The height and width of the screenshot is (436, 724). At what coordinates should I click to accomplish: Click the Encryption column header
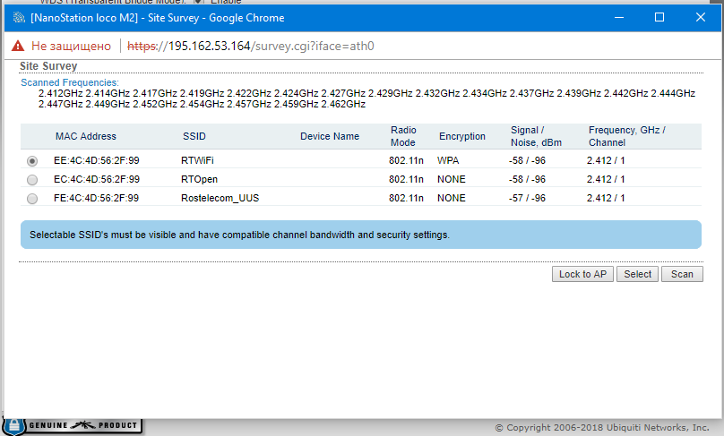click(x=462, y=136)
